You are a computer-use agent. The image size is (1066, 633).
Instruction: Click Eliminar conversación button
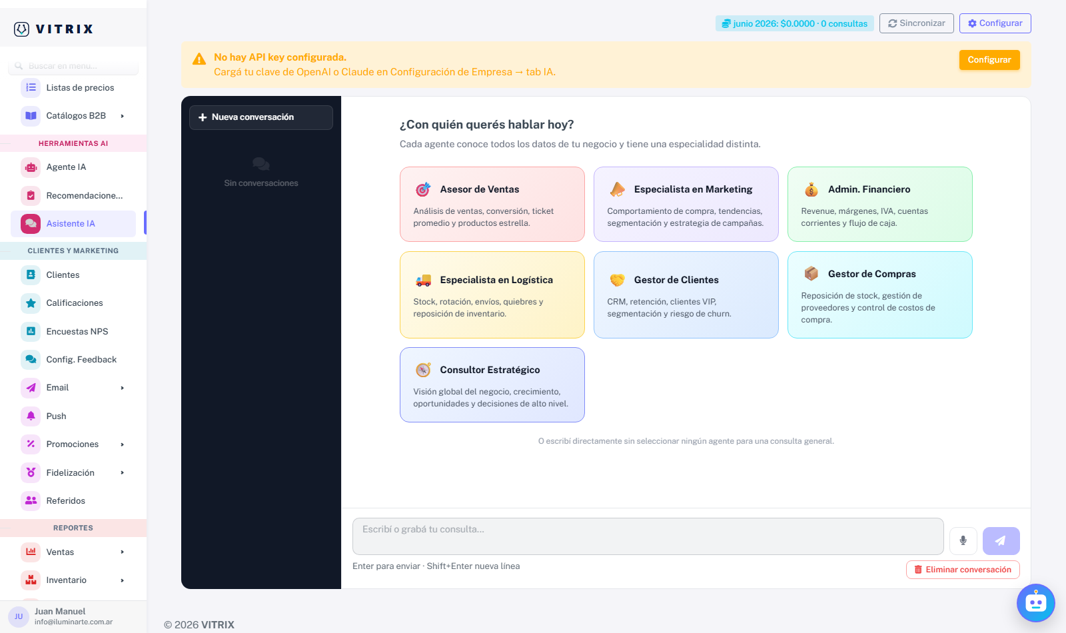tap(963, 570)
